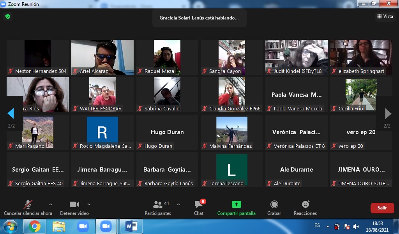Viewport: 399px width, 234px height.
Task: Go to the next page with right arrow
Action: 388,113
